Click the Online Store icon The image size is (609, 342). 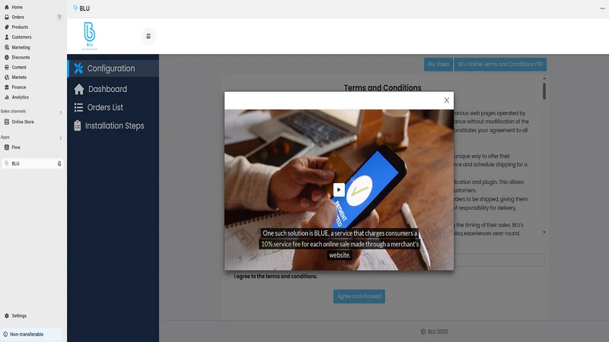7,122
